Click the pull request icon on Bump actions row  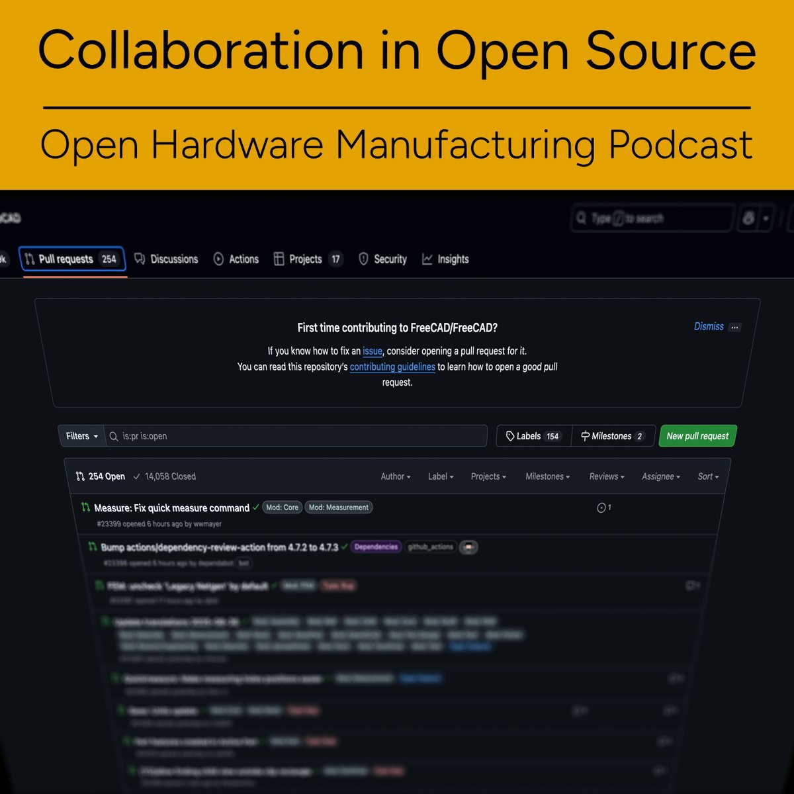click(93, 547)
